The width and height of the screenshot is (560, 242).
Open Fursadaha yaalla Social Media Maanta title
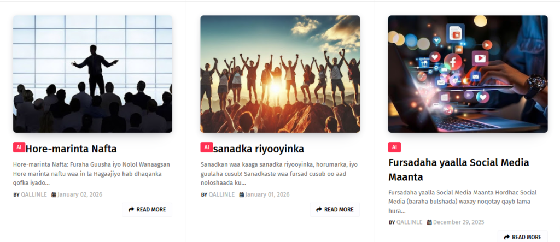pyautogui.click(x=459, y=169)
